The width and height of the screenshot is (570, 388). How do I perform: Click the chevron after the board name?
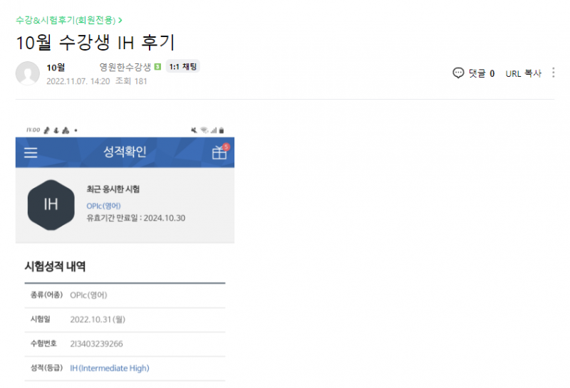pyautogui.click(x=120, y=20)
